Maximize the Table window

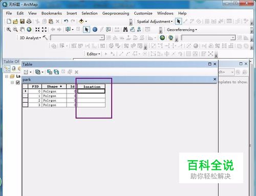(x=210, y=64)
